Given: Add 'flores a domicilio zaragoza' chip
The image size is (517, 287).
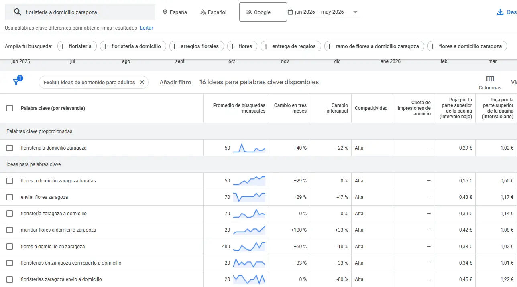Looking at the screenshot, I should 467,46.
